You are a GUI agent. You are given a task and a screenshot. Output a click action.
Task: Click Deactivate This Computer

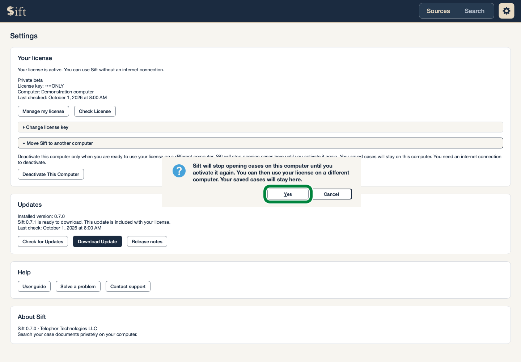[51, 174]
